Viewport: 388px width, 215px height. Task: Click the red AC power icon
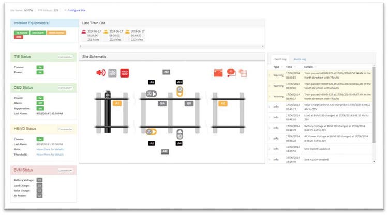click(231, 72)
